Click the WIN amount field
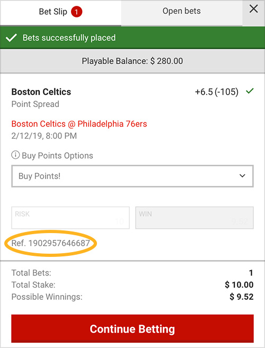265x348 pixels. (x=195, y=218)
